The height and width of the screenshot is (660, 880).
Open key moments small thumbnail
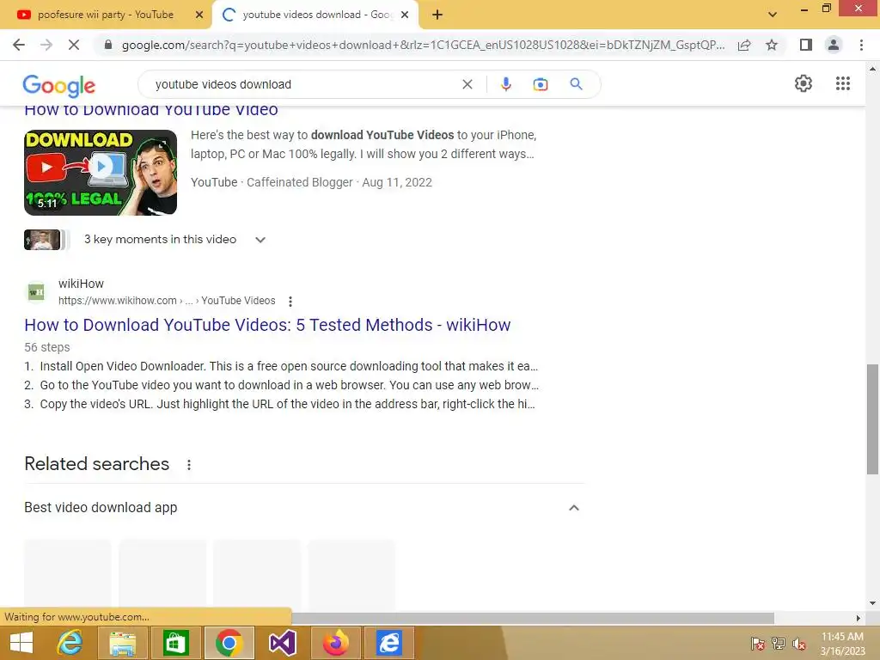point(42,240)
